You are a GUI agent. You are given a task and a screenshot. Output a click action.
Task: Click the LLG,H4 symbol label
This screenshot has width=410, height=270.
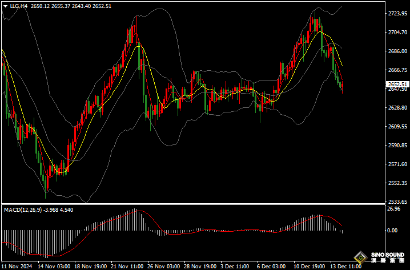(x=19, y=6)
